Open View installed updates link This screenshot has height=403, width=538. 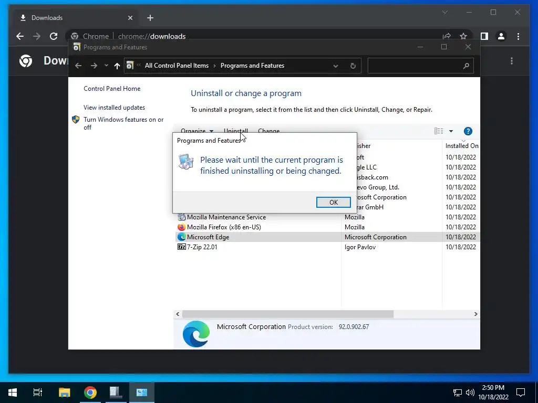(114, 107)
